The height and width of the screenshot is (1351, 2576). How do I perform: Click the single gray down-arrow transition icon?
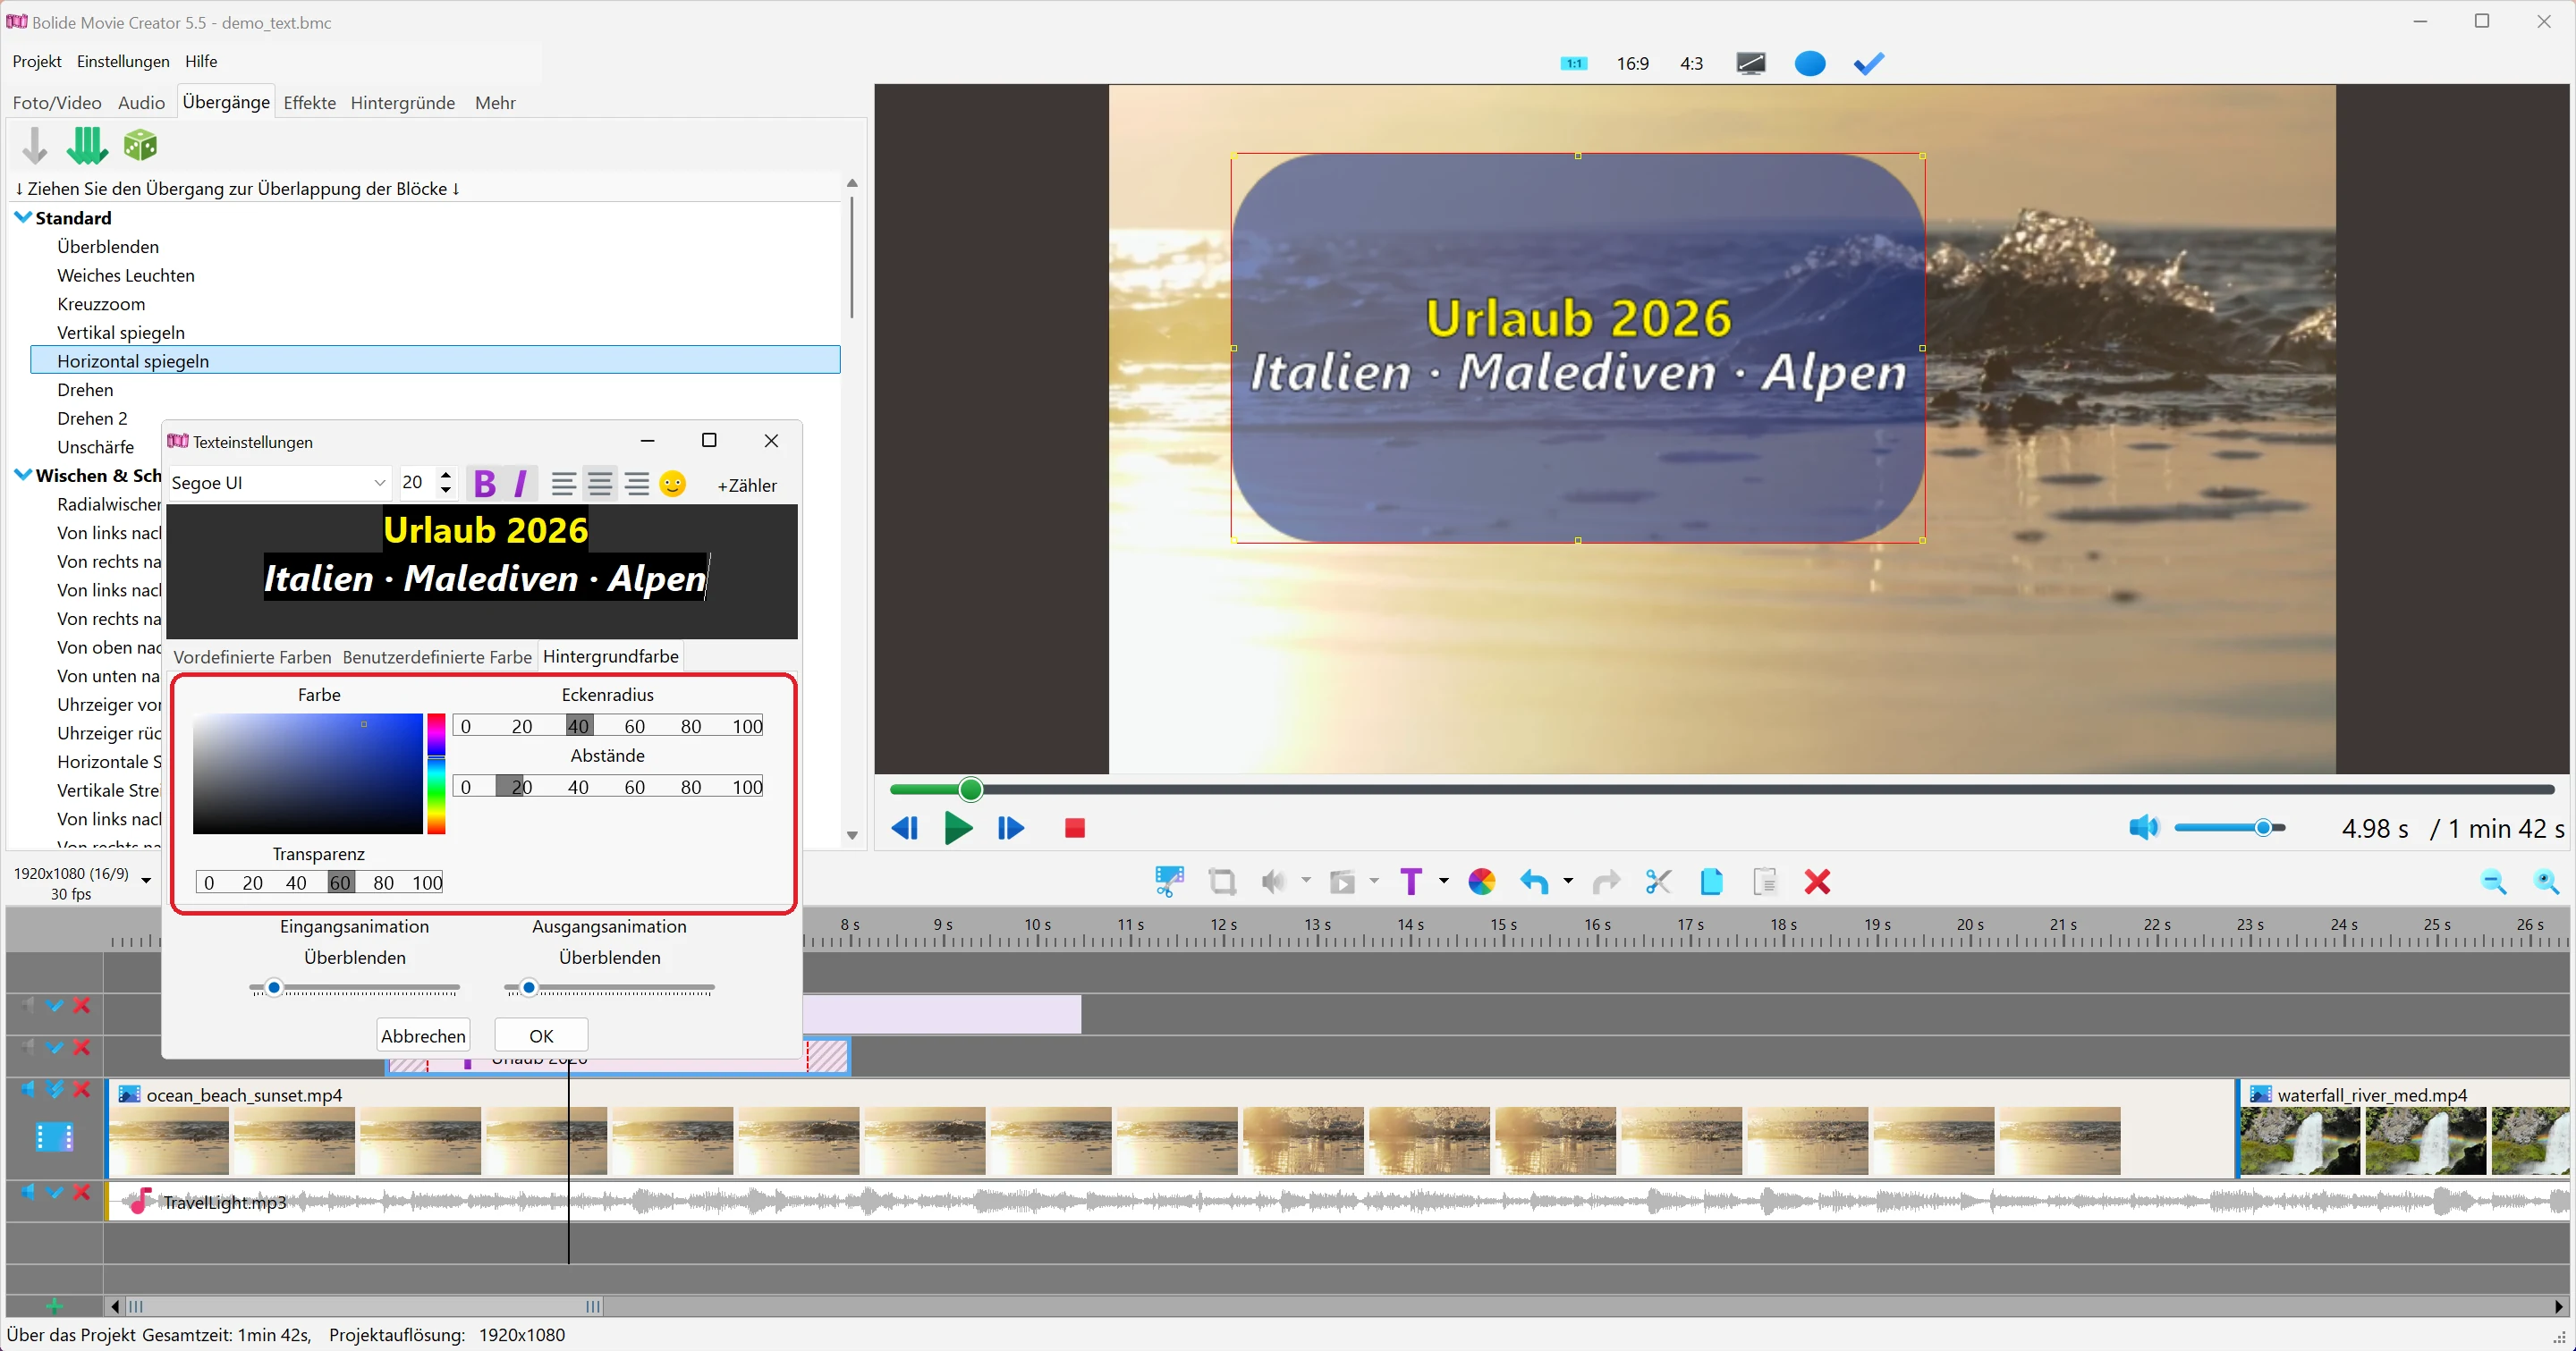[35, 146]
